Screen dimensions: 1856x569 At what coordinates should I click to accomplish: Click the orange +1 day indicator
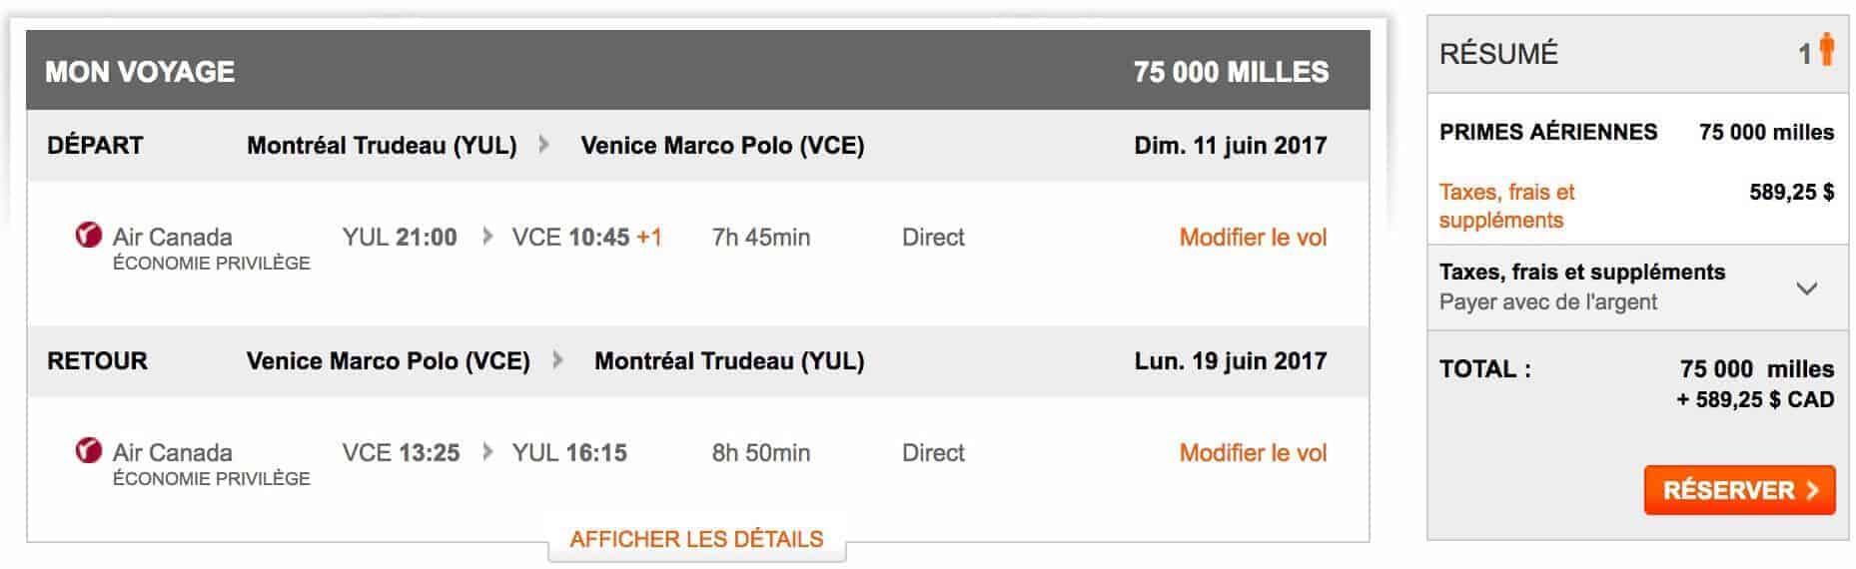[x=649, y=238]
